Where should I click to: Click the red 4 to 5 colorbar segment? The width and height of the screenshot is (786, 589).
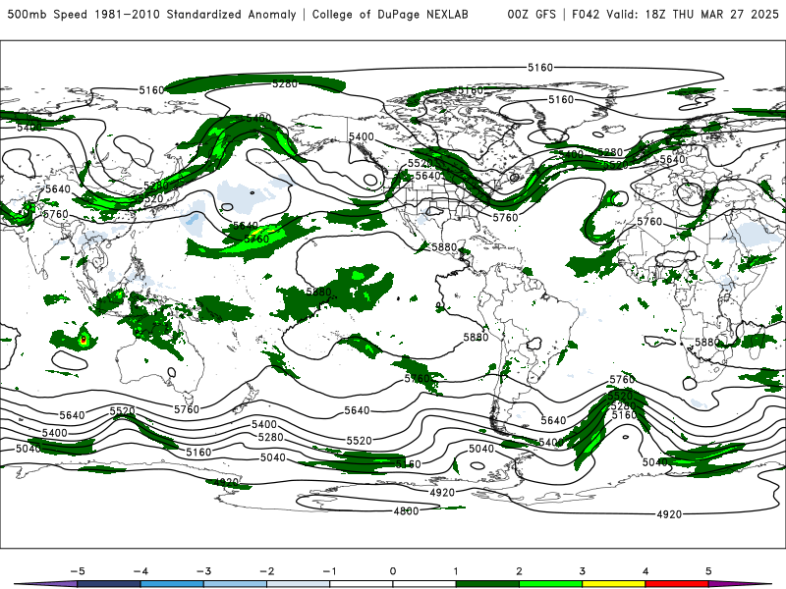click(x=677, y=584)
